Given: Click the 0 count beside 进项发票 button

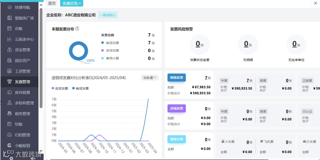Looking at the screenshot, I should [206, 108].
